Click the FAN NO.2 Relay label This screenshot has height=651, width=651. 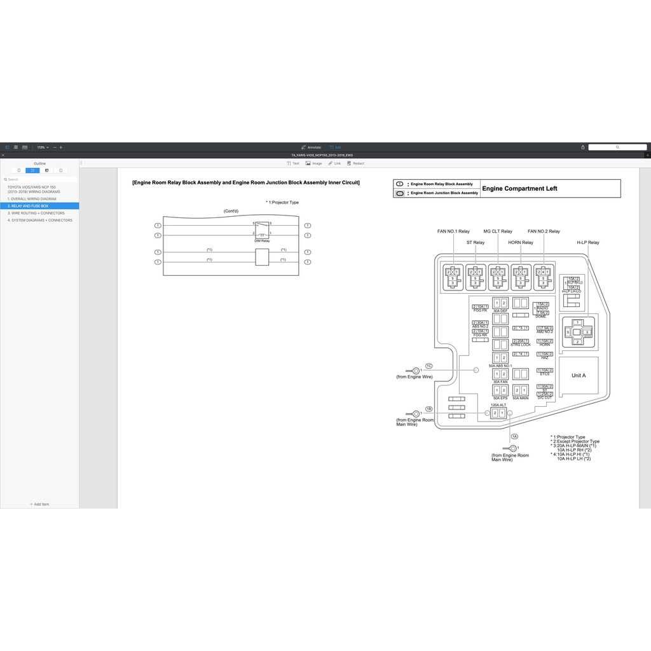(544, 231)
